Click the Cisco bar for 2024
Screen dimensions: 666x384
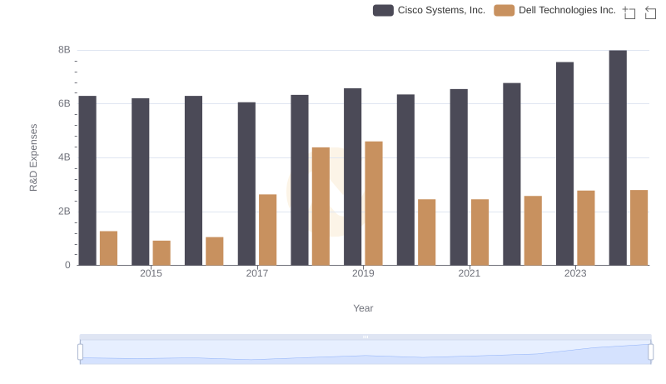pyautogui.click(x=618, y=158)
